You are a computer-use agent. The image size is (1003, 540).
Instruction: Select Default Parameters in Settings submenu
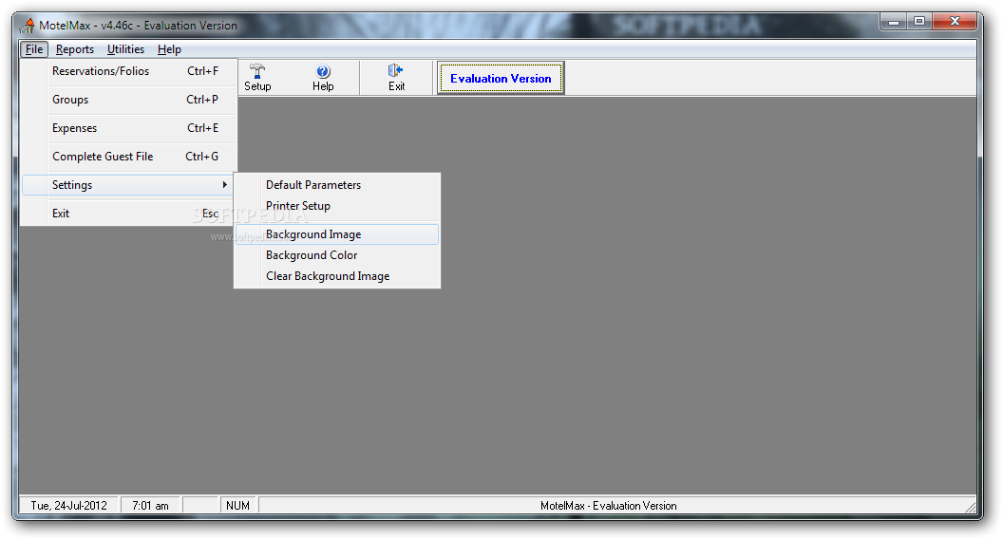(337, 185)
